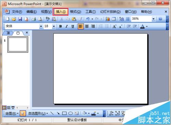Select the Line drawing tool
This screenshot has width=171, height=125.
point(52,113)
